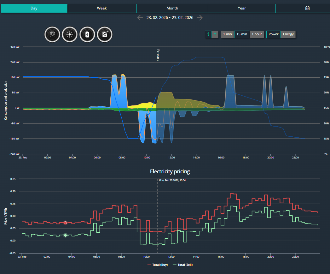Go to previous day with left arrow
This screenshot has width=330, height=274.
[140, 18]
